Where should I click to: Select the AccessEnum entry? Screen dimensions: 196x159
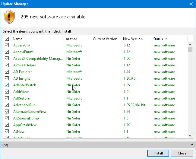point(24,52)
